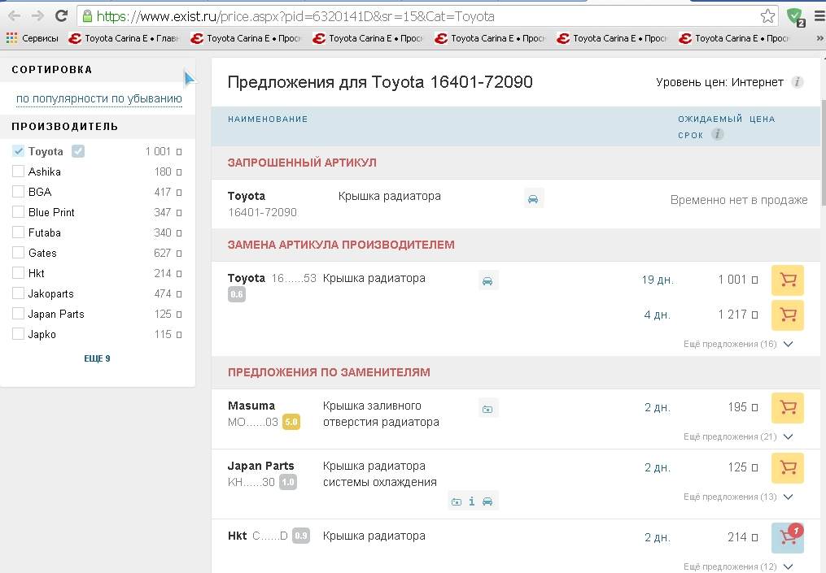Click the car applicability icon in requested article row

coord(533,198)
